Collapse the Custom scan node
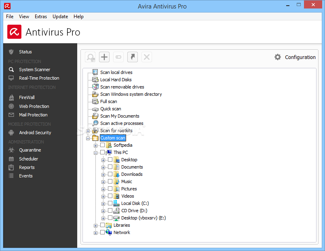 point(88,138)
